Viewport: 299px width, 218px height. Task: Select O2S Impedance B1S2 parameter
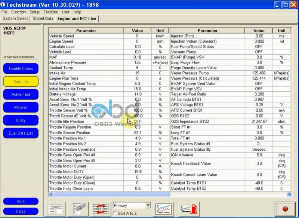point(207,122)
